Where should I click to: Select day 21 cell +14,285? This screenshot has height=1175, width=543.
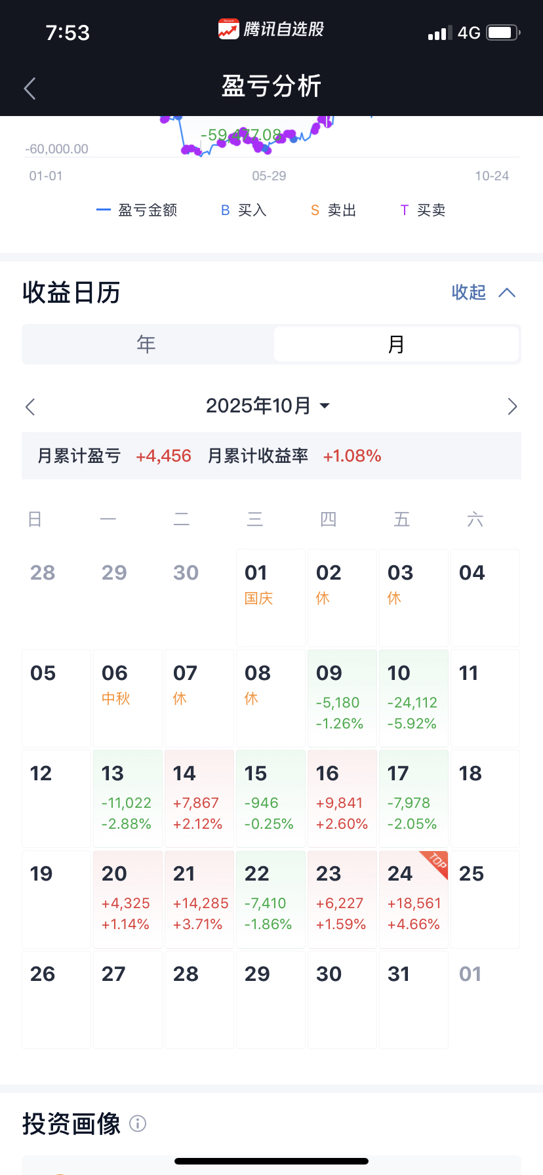coord(199,900)
